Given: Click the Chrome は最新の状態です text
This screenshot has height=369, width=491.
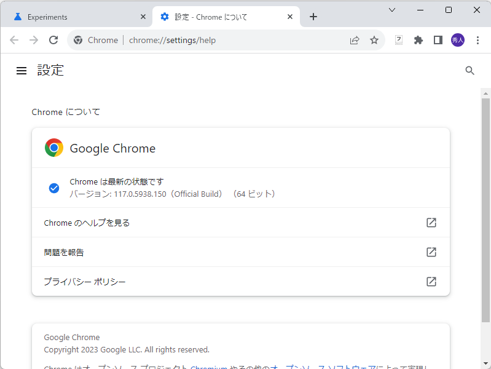Looking at the screenshot, I should point(117,182).
